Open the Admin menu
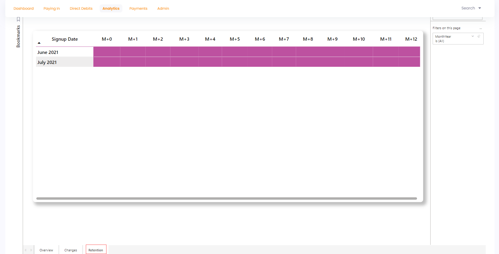This screenshot has height=254, width=499. tap(163, 9)
